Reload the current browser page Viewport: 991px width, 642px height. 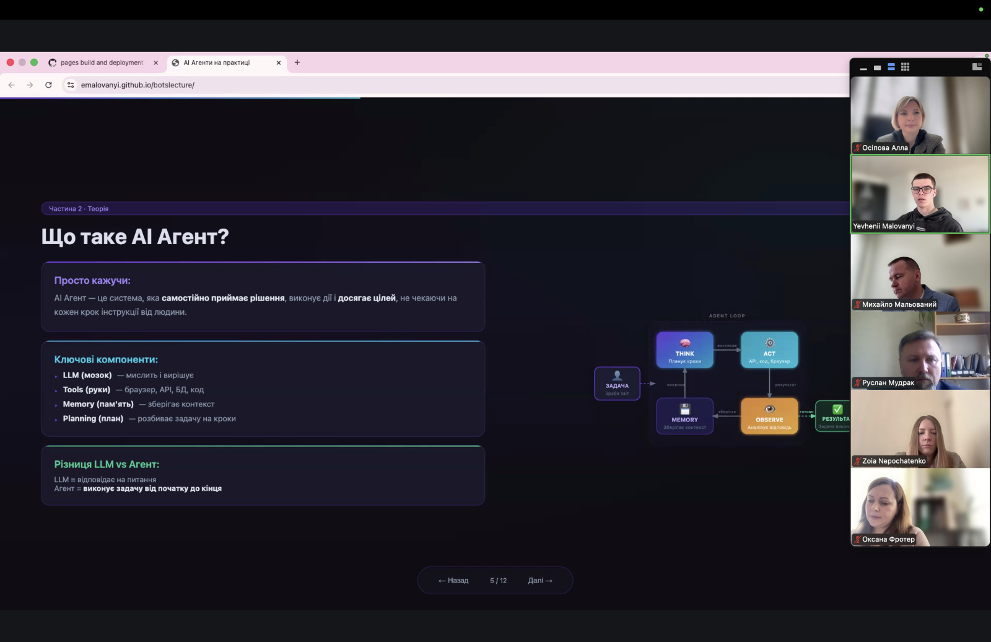click(x=48, y=85)
